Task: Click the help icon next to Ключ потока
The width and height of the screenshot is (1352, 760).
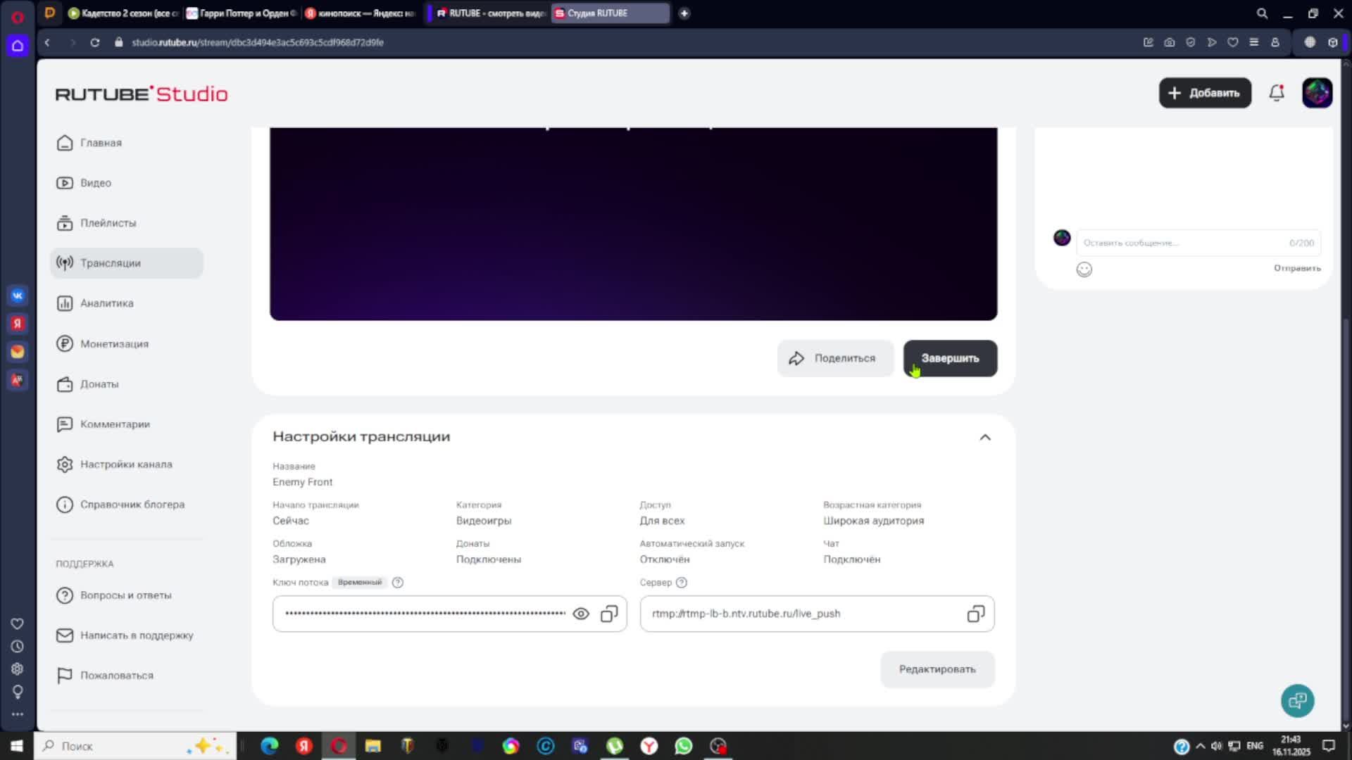Action: 398,583
